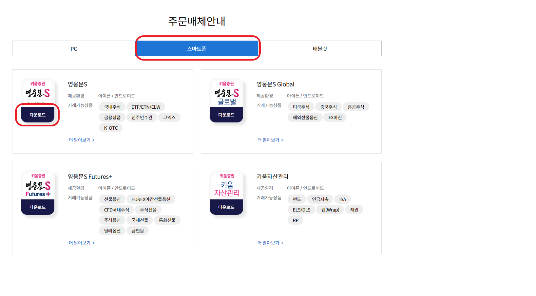Image resolution: width=536 pixels, height=296 pixels.
Task: Click the 신주인수권 tag
Action: tap(142, 117)
